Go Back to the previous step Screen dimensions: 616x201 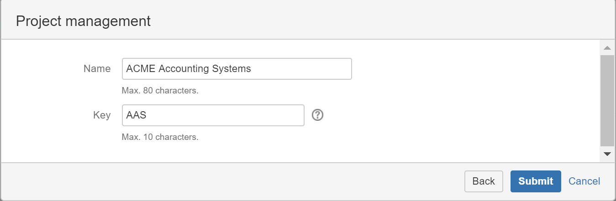(484, 181)
